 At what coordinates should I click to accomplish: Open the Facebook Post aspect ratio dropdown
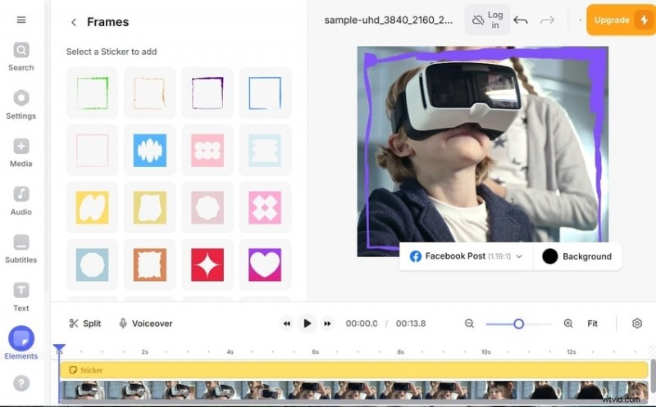click(466, 256)
